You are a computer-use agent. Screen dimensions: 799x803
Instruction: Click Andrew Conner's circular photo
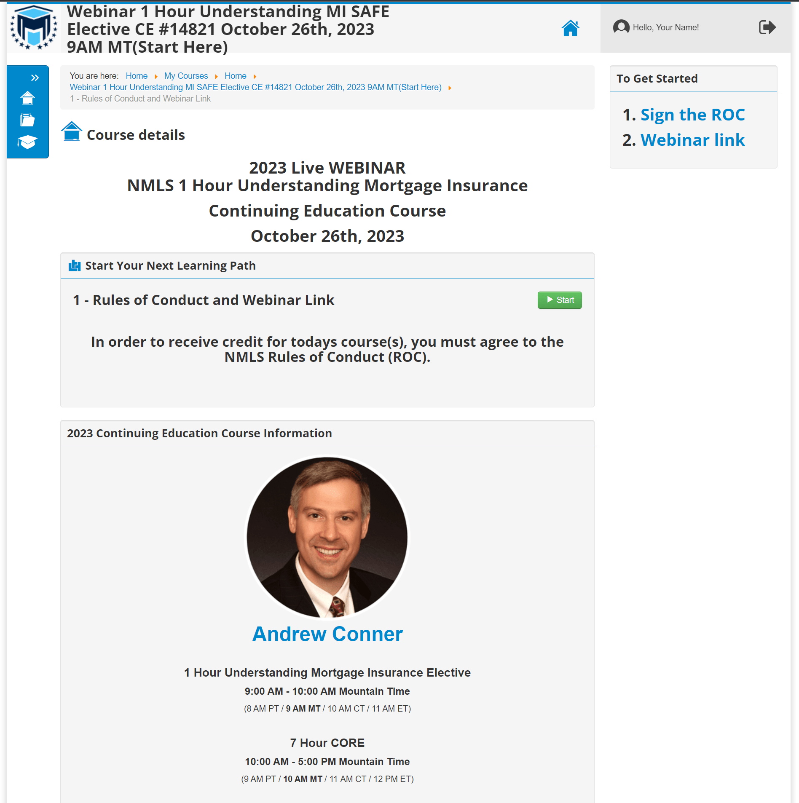pos(327,538)
